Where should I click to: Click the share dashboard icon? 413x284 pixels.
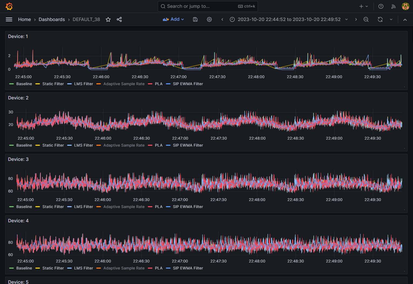point(119,19)
